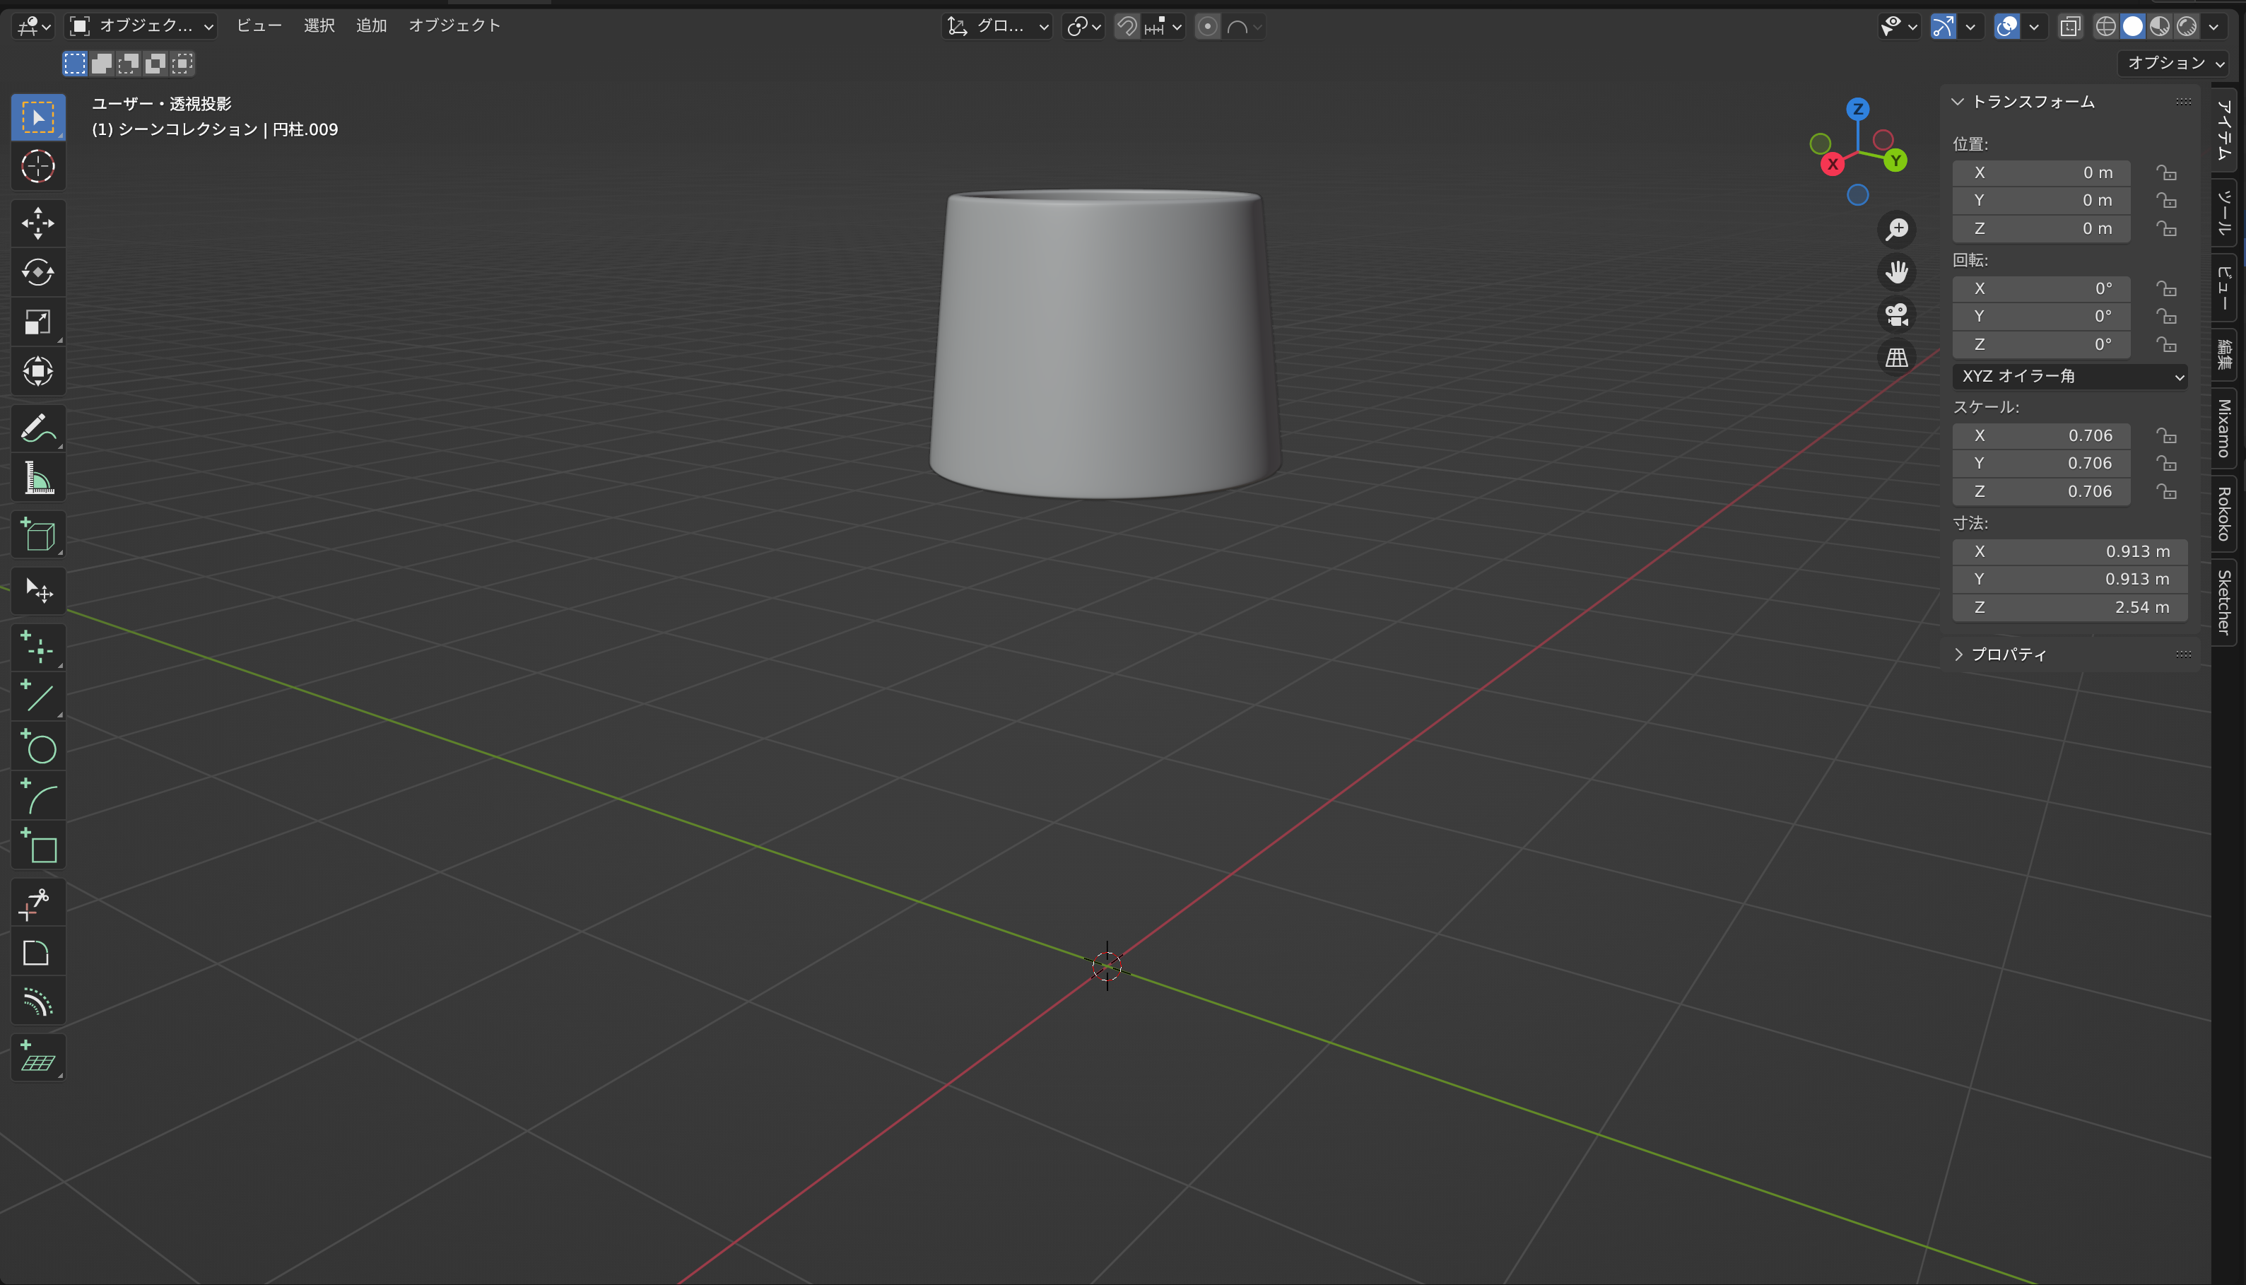Select the Sketcher circle add tool
Screen dimensions: 2246x1285
point(38,746)
